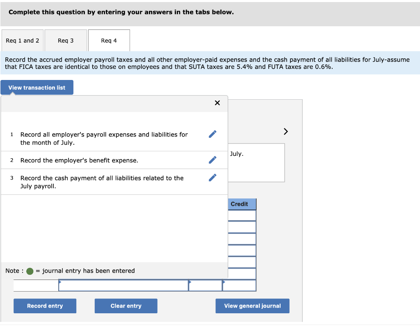Select the Req 4 tab
This screenshot has height=326, width=420.
pos(109,41)
